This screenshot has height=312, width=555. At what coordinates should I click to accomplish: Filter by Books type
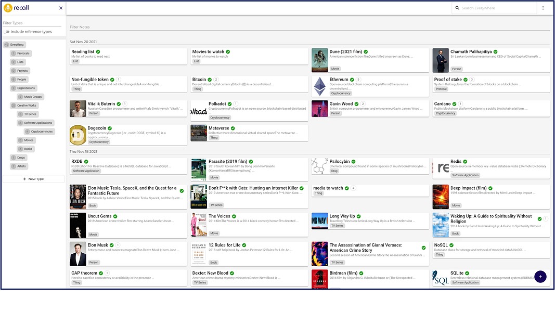point(25,149)
